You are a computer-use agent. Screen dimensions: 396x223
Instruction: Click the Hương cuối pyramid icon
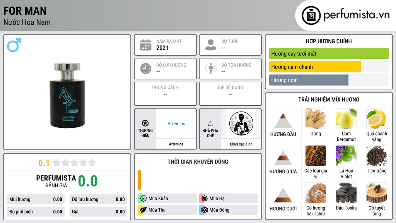click(x=283, y=195)
